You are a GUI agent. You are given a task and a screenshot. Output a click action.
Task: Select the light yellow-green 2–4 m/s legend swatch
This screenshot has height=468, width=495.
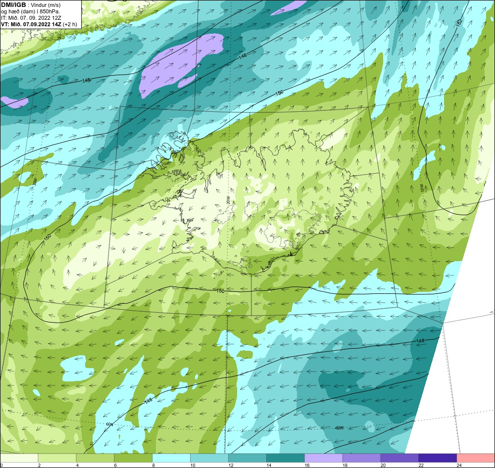[x=57, y=458]
